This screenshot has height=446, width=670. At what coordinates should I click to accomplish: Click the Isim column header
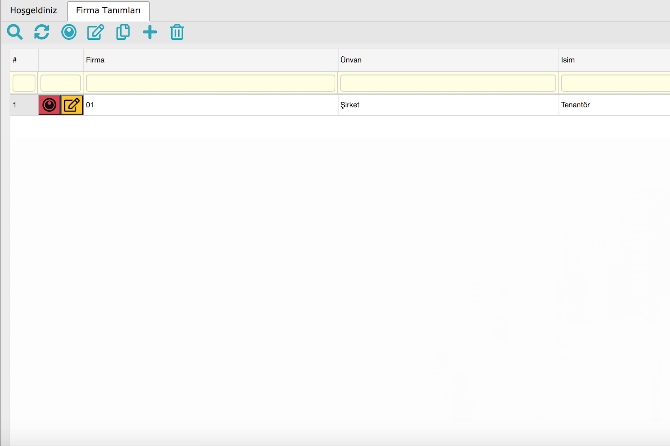613,60
